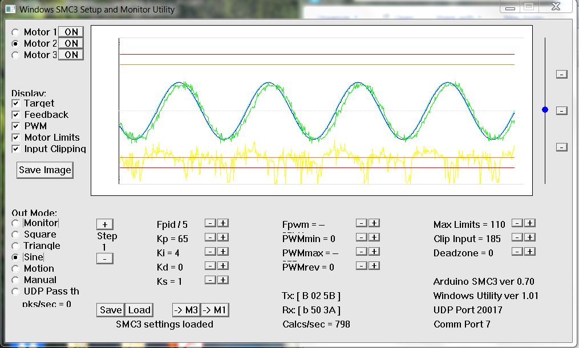Select Triangle output mode

tap(15, 246)
